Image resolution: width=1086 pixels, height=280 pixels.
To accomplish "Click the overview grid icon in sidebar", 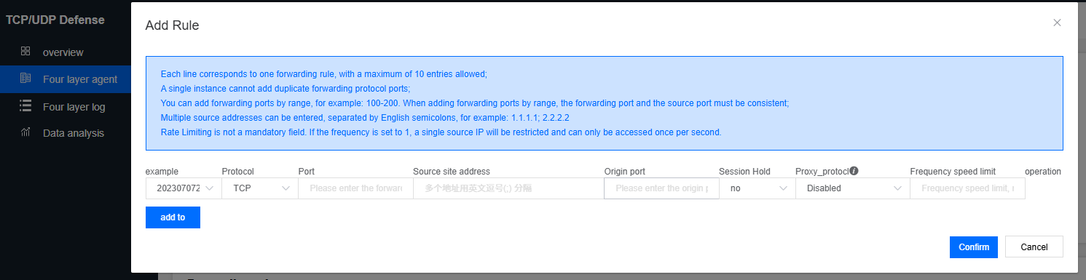I will tap(25, 52).
